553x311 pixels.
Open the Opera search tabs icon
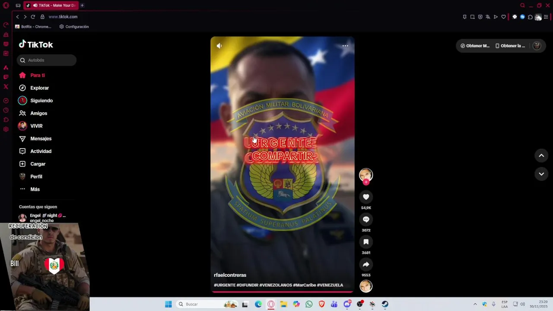tap(522, 6)
